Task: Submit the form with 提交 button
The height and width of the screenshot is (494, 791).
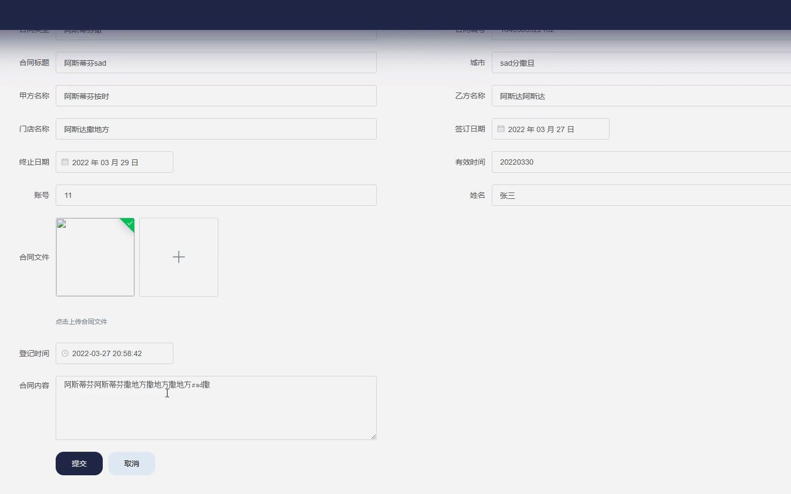Action: coord(79,464)
